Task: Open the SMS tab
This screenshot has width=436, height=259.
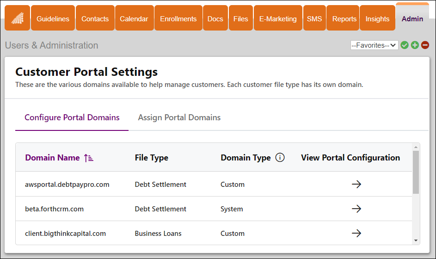Action: click(314, 18)
